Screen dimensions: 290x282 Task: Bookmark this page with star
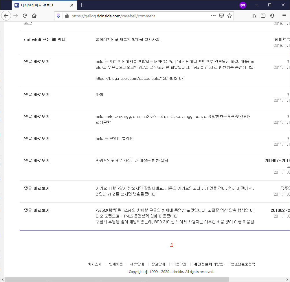click(x=230, y=16)
